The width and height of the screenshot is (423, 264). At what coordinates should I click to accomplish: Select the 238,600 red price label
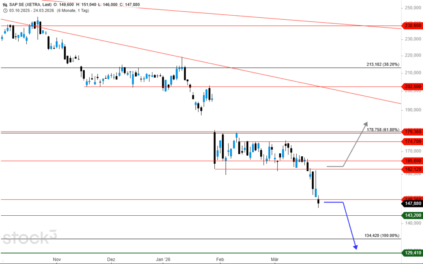coord(411,26)
